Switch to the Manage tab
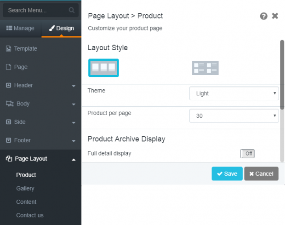285x225 pixels. tap(21, 28)
